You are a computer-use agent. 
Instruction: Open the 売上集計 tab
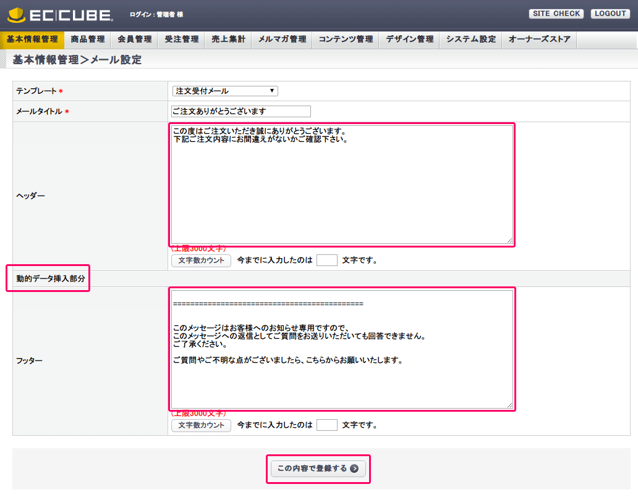tap(228, 40)
